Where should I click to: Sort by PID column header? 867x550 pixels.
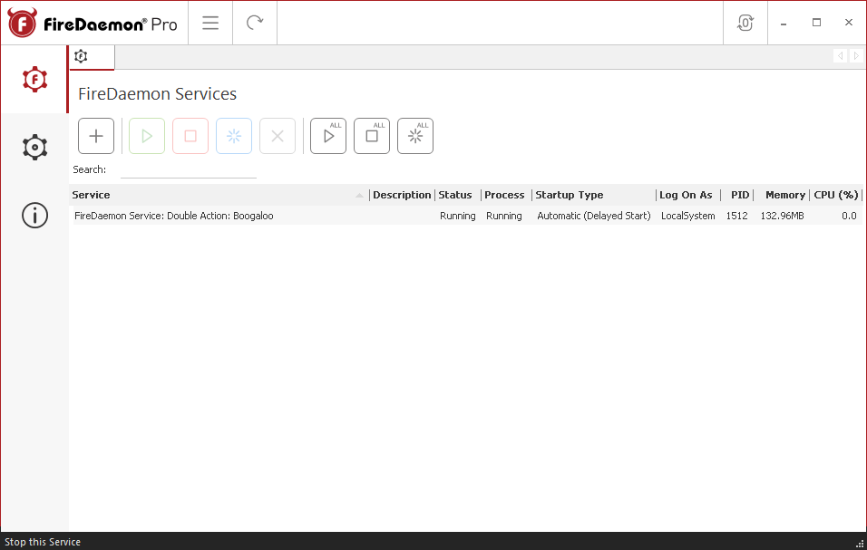[x=737, y=195]
